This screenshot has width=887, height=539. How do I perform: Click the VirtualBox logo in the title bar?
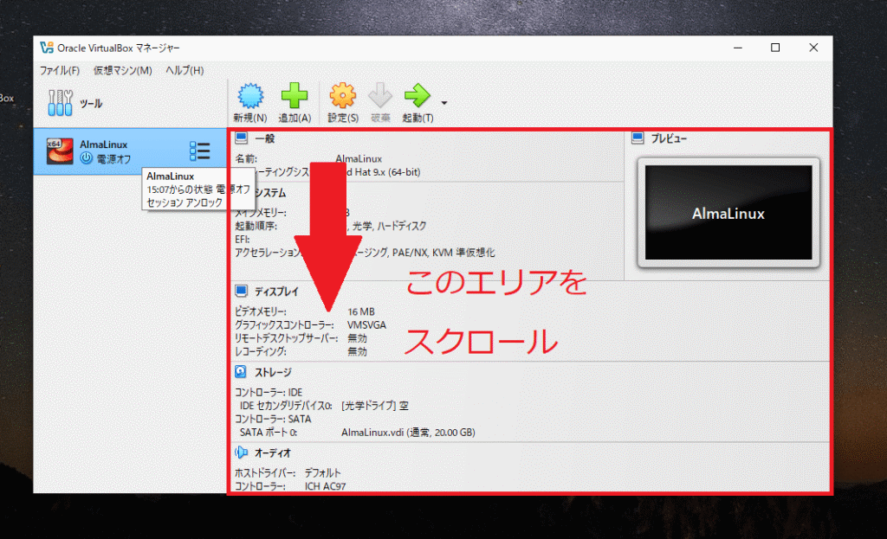click(47, 48)
